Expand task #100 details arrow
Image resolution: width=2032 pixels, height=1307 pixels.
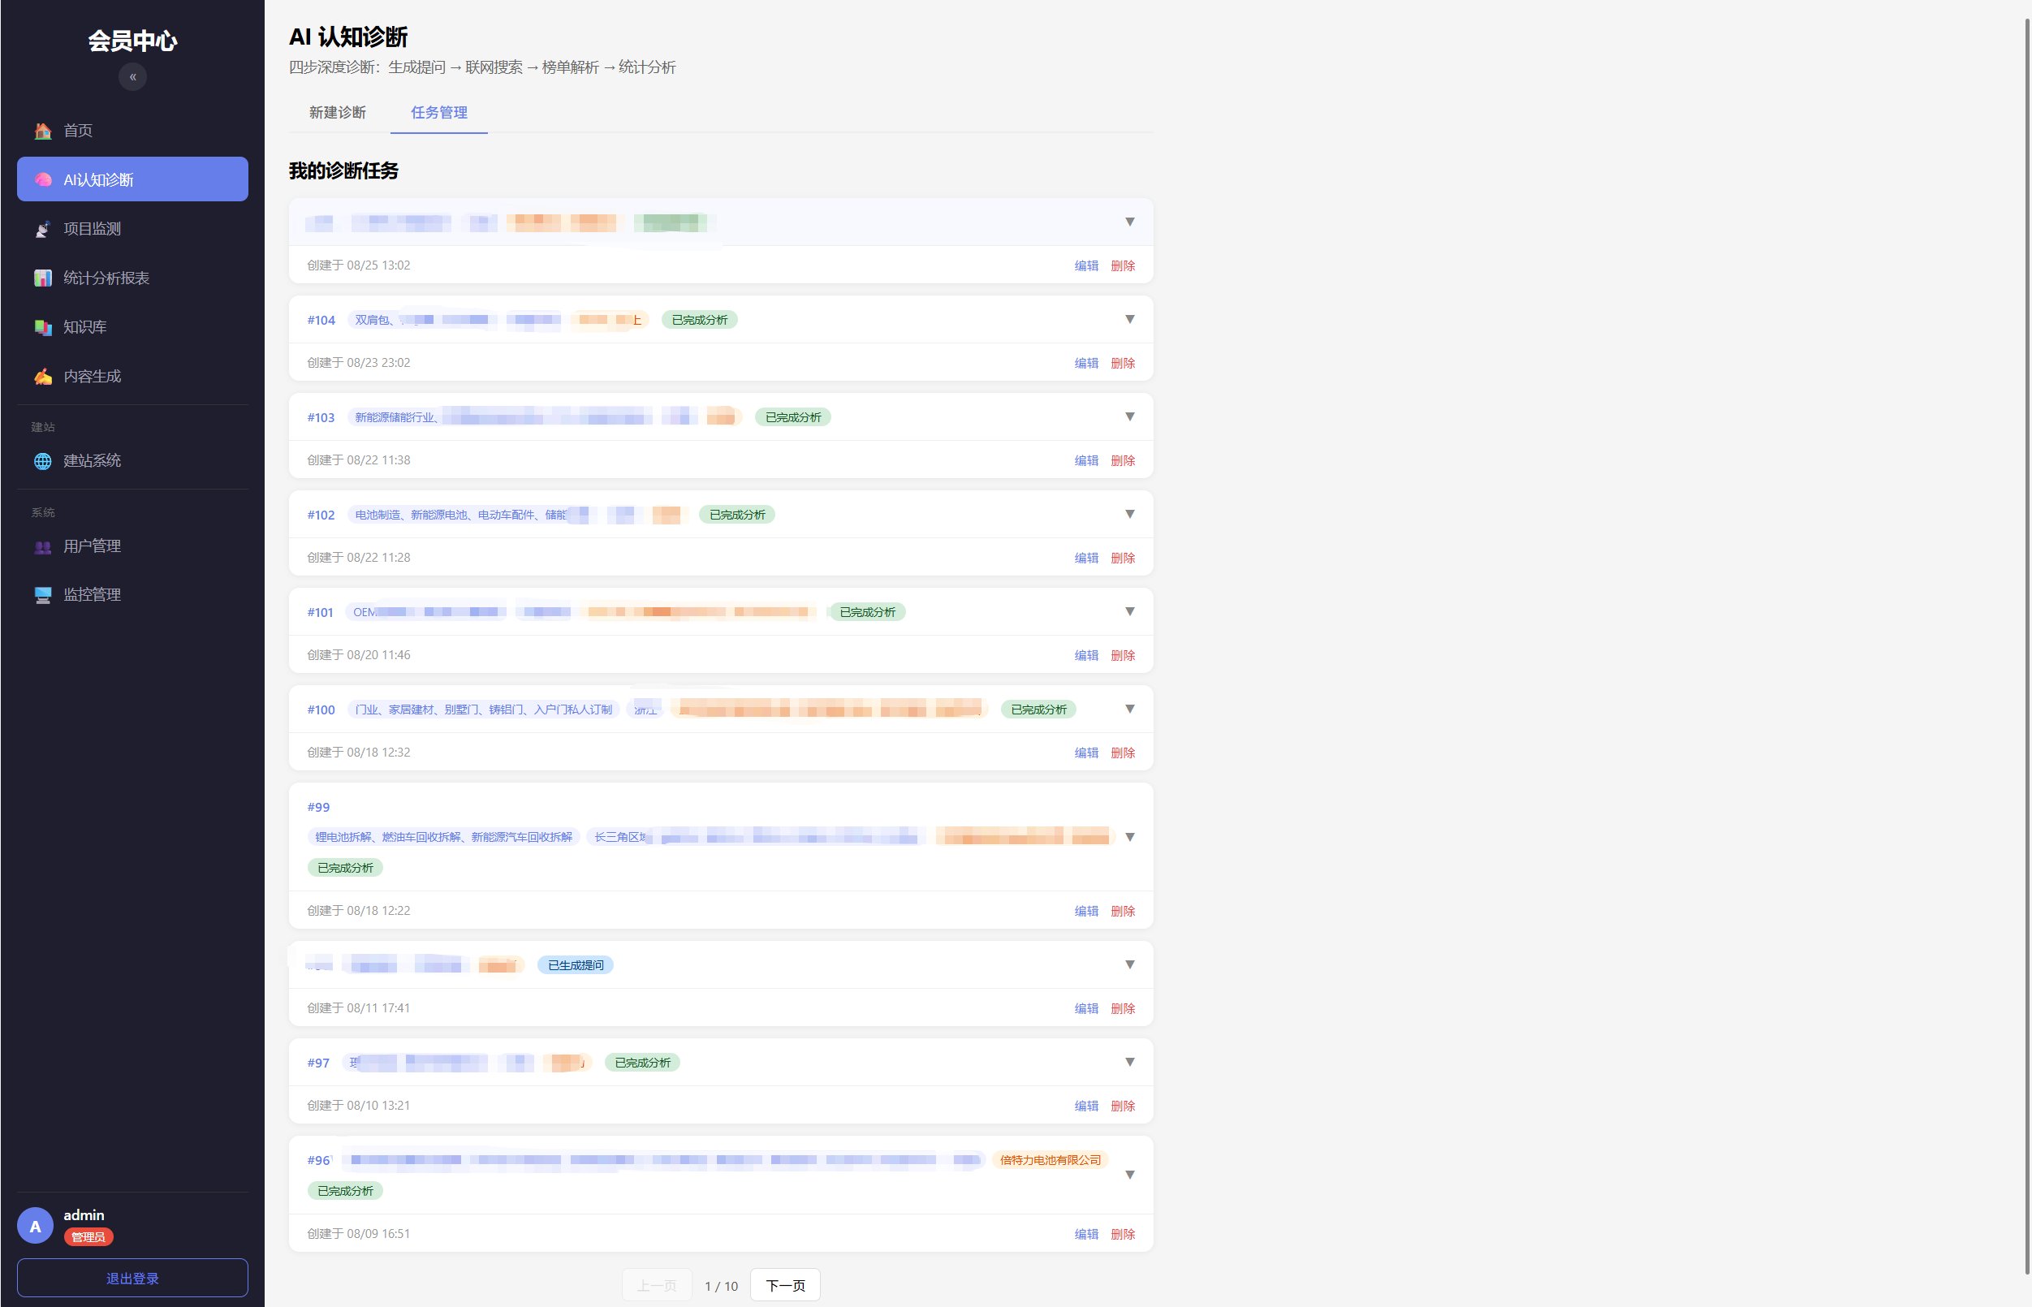click(x=1130, y=710)
